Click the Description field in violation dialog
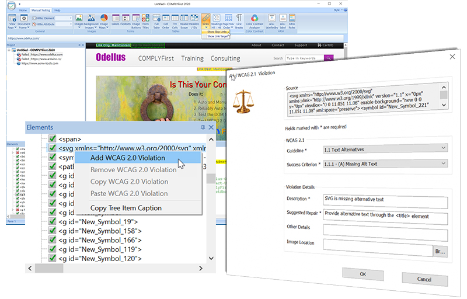Image resolution: width=467 pixels, height=299 pixels. 385,201
